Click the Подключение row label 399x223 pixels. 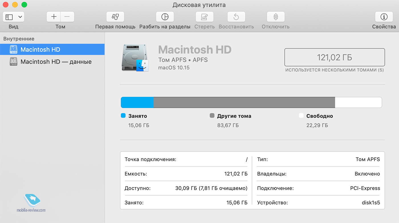[275, 188]
